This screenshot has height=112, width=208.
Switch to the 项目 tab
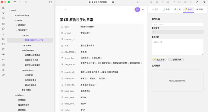[x=155, y=9]
